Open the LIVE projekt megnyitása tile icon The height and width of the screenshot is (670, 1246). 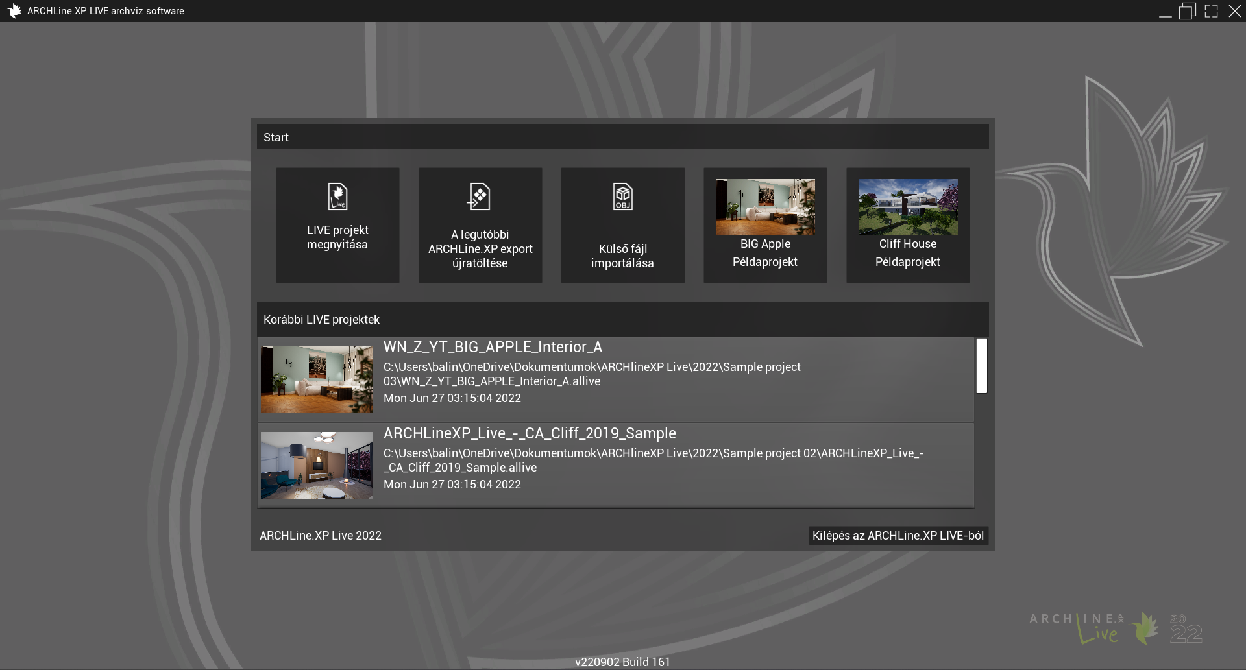click(337, 197)
